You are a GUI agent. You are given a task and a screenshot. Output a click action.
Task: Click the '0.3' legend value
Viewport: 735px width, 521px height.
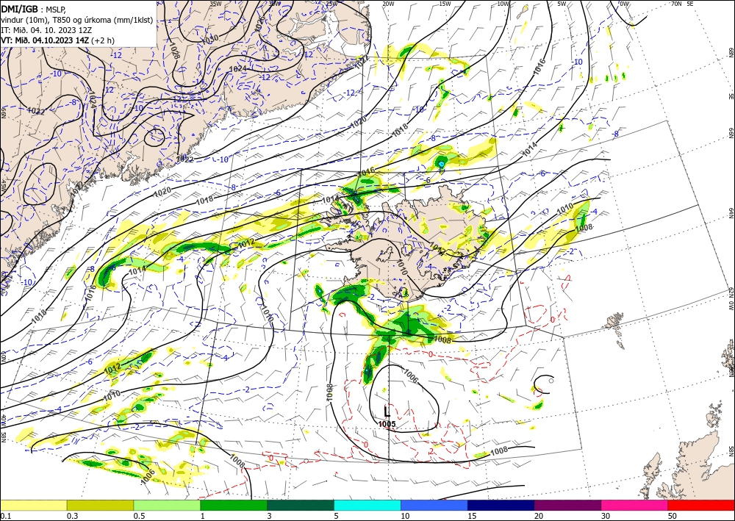pos(72,516)
